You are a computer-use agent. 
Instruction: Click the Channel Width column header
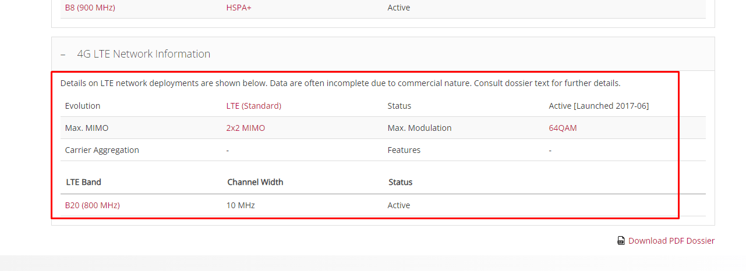(x=255, y=182)
